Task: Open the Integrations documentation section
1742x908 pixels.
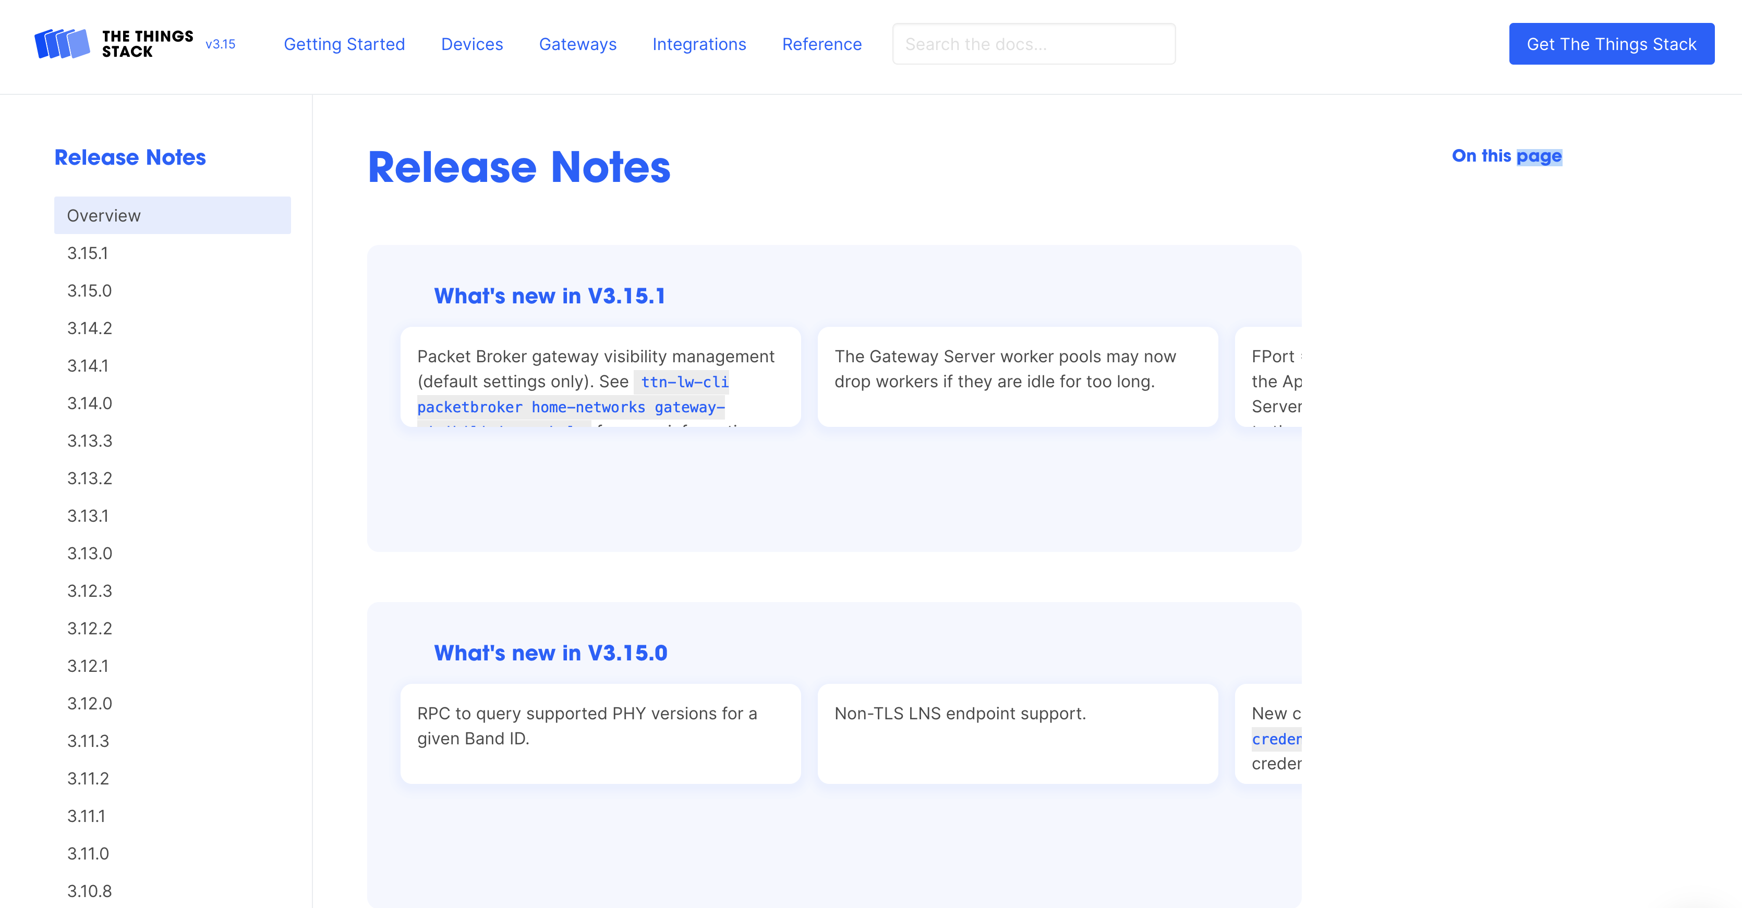Action: (699, 43)
